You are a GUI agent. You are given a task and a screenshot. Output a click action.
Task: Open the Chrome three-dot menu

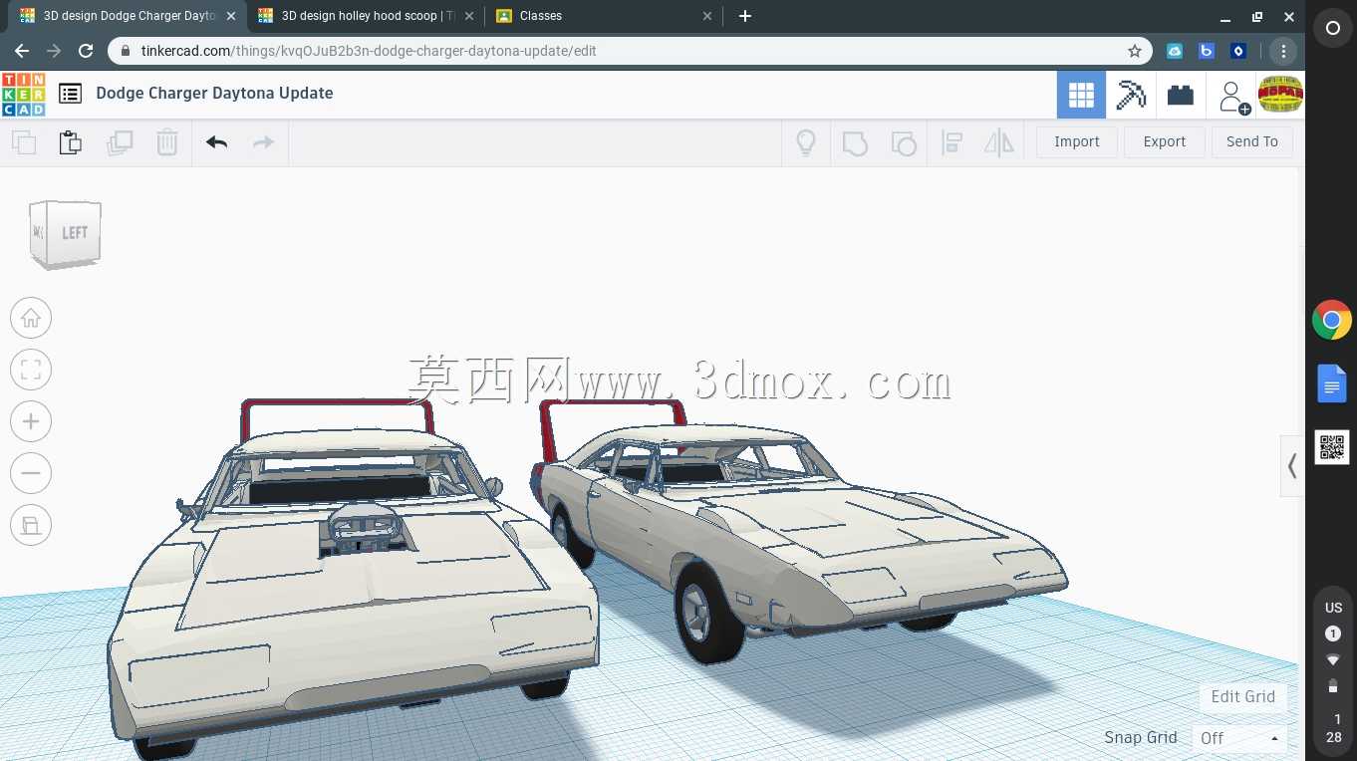point(1283,51)
